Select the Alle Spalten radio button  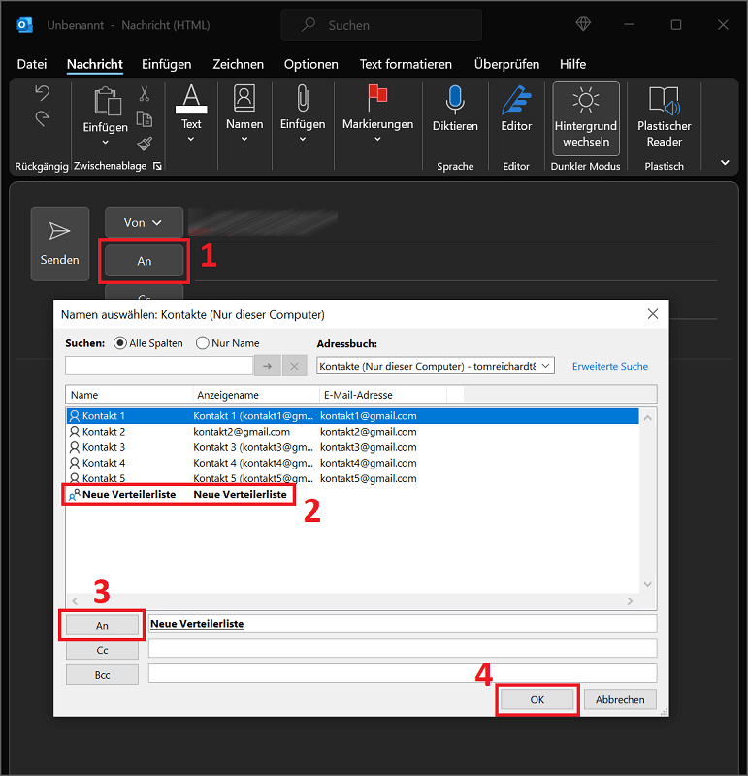click(x=119, y=343)
